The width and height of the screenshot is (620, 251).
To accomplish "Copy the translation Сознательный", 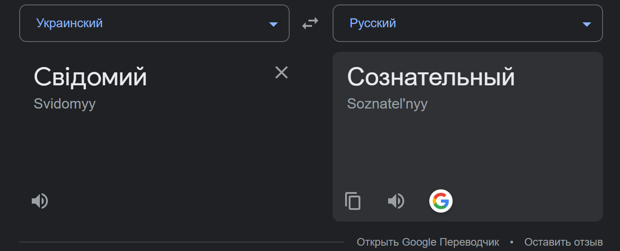I will 353,201.
